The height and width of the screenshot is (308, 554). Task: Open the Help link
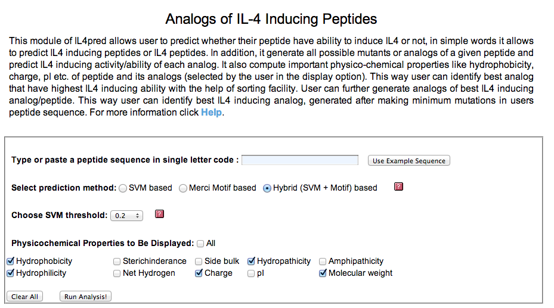coord(211,113)
